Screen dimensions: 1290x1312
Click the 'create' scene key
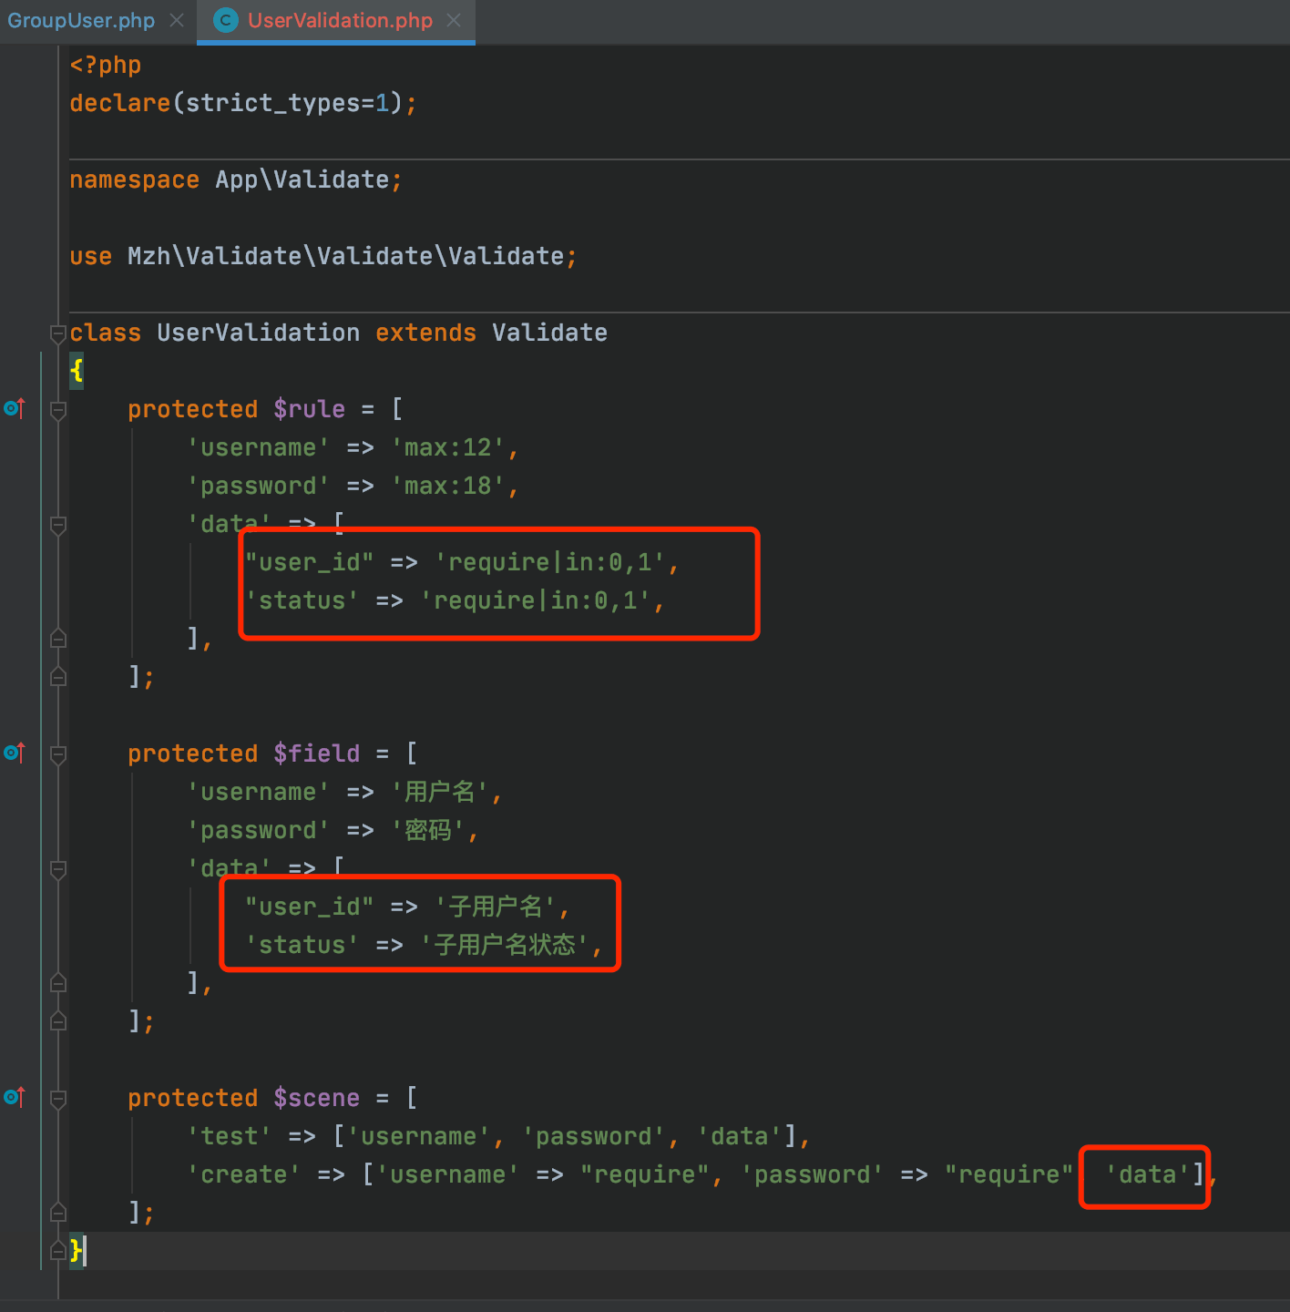tap(244, 1174)
